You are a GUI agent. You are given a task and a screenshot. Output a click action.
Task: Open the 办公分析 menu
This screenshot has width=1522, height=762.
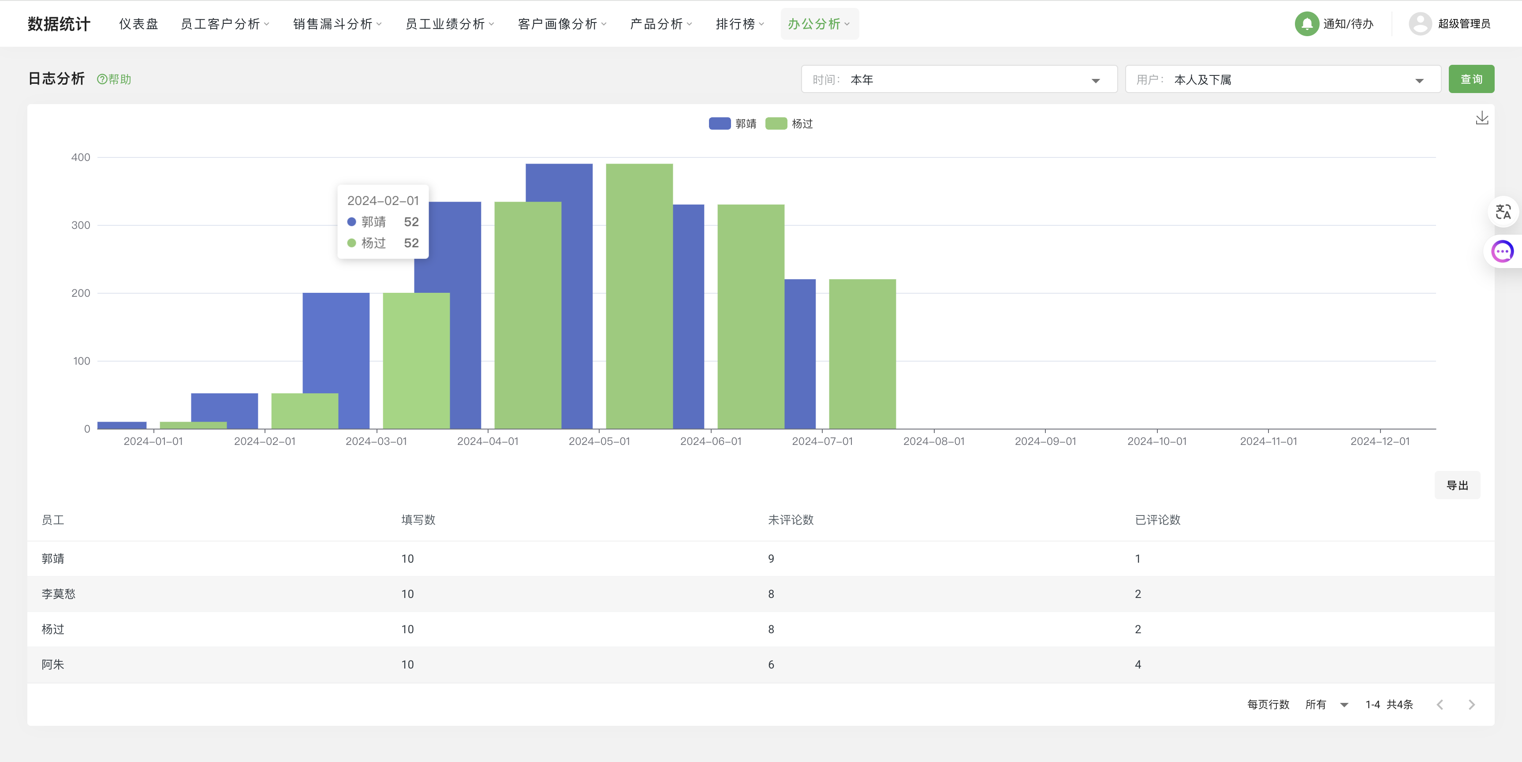(818, 24)
